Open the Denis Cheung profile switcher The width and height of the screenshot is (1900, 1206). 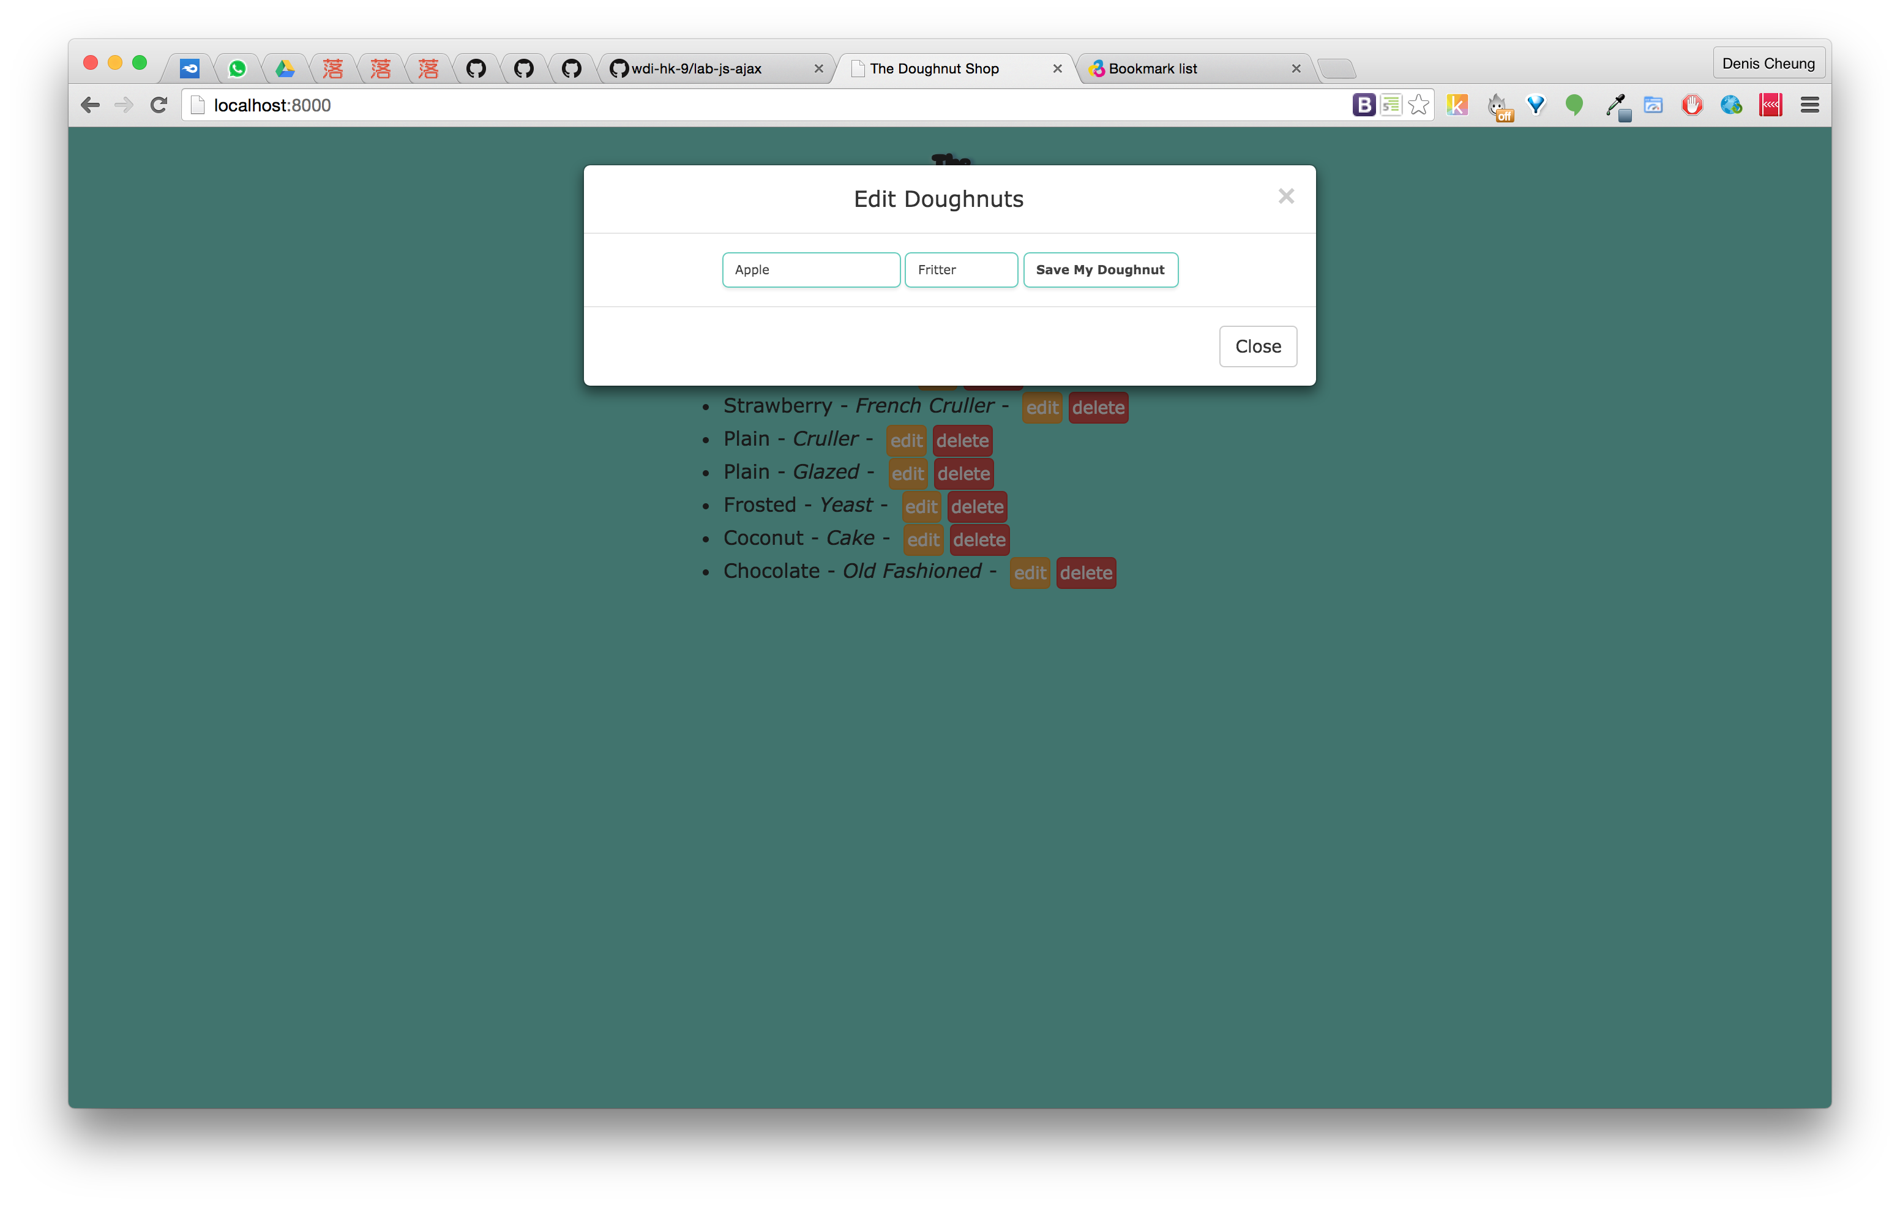tap(1767, 63)
